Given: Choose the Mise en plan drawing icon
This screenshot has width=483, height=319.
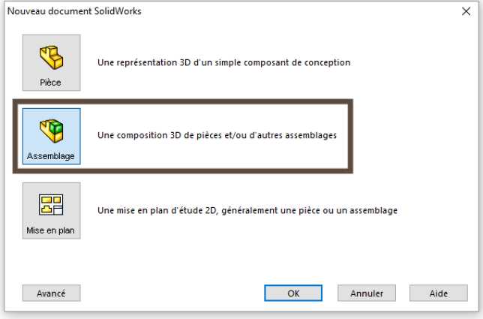Looking at the screenshot, I should pyautogui.click(x=51, y=203).
